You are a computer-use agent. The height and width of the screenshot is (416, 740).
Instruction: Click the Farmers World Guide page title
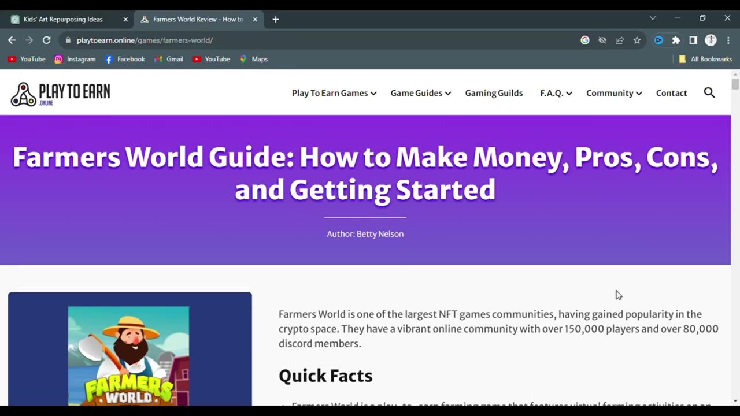pos(365,173)
